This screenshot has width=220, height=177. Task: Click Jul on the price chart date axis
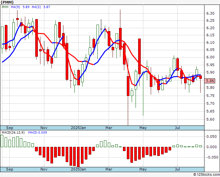pyautogui.click(x=178, y=128)
